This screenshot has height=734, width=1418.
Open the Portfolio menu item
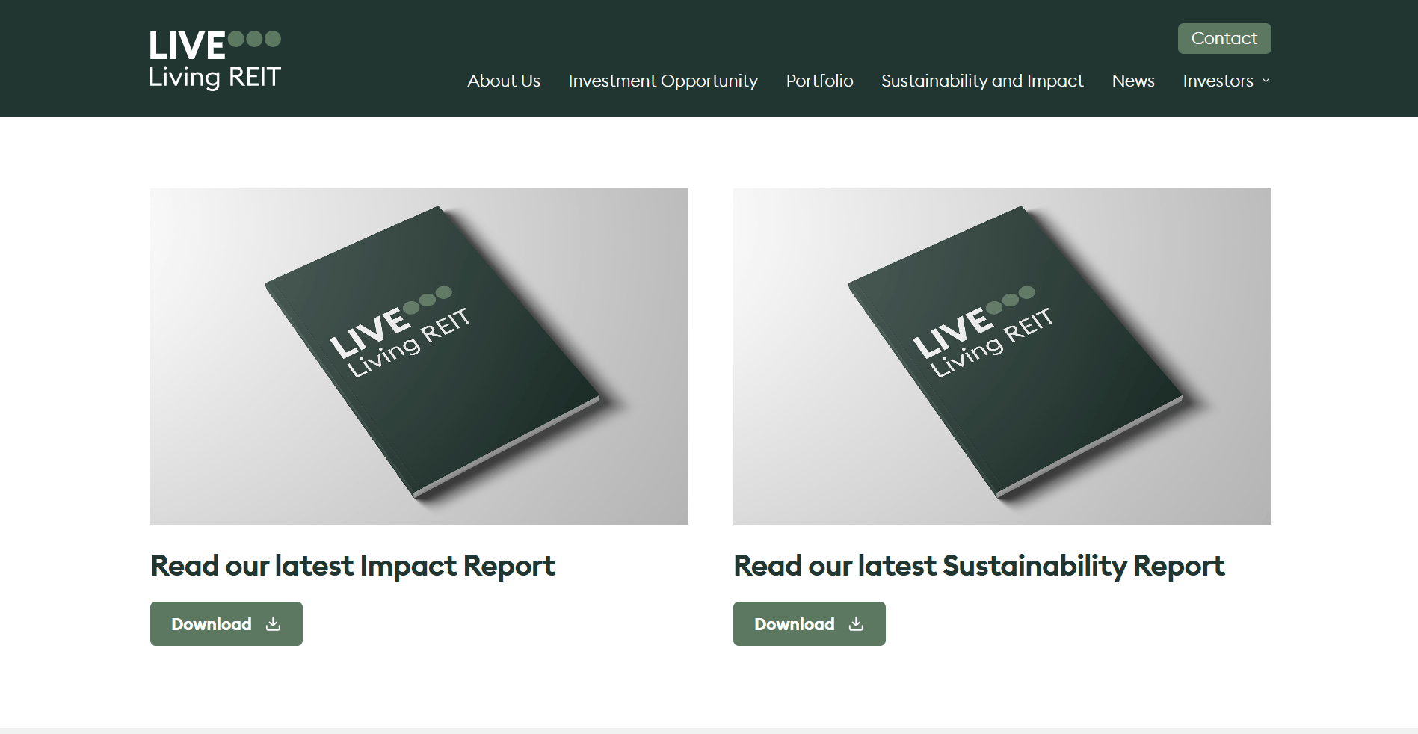819,81
